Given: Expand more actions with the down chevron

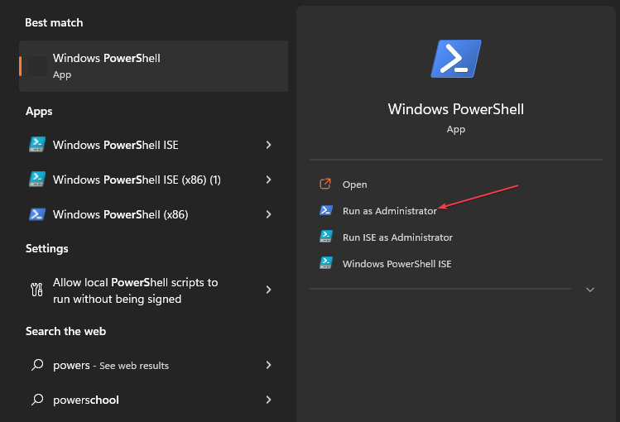Looking at the screenshot, I should (x=590, y=290).
